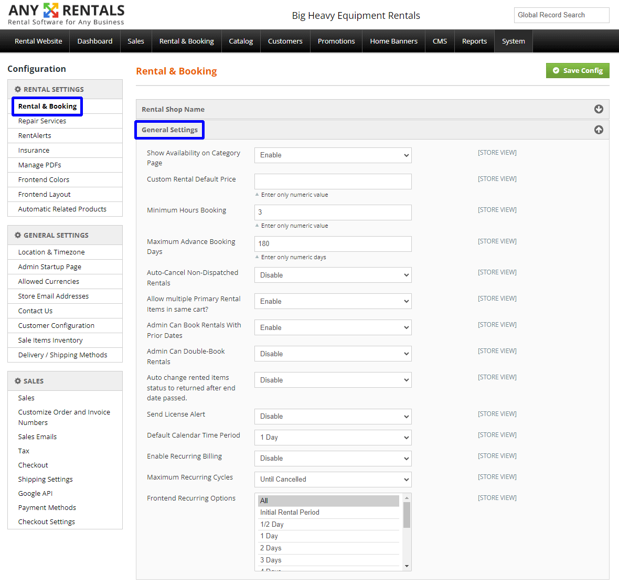Open Payment Methods under Sales section
The height and width of the screenshot is (585, 619).
click(x=47, y=507)
